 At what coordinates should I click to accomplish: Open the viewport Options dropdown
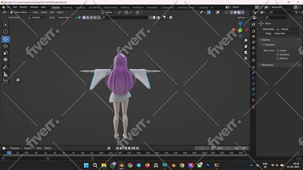[242, 17]
